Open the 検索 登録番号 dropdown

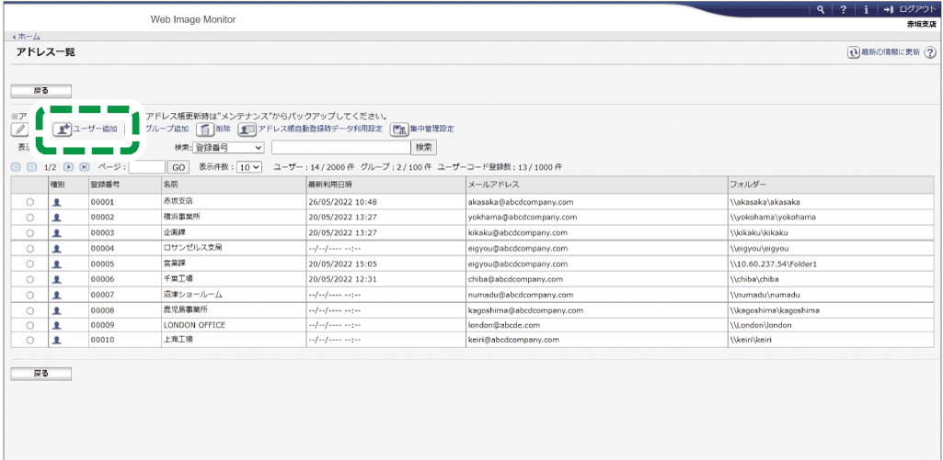227,147
